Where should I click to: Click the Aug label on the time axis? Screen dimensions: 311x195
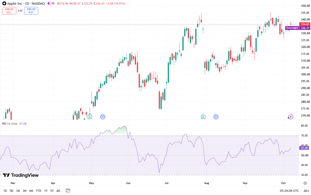point(207,183)
